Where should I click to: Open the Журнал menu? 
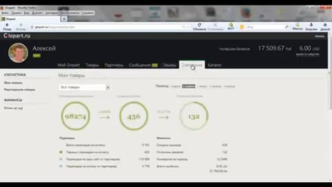[x=37, y=13]
